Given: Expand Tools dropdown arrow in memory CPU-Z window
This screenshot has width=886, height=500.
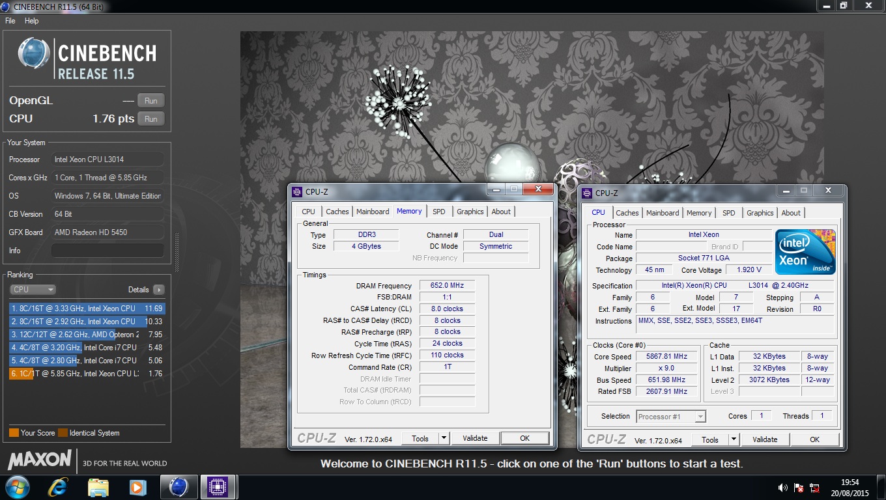Looking at the screenshot, I should (444, 438).
